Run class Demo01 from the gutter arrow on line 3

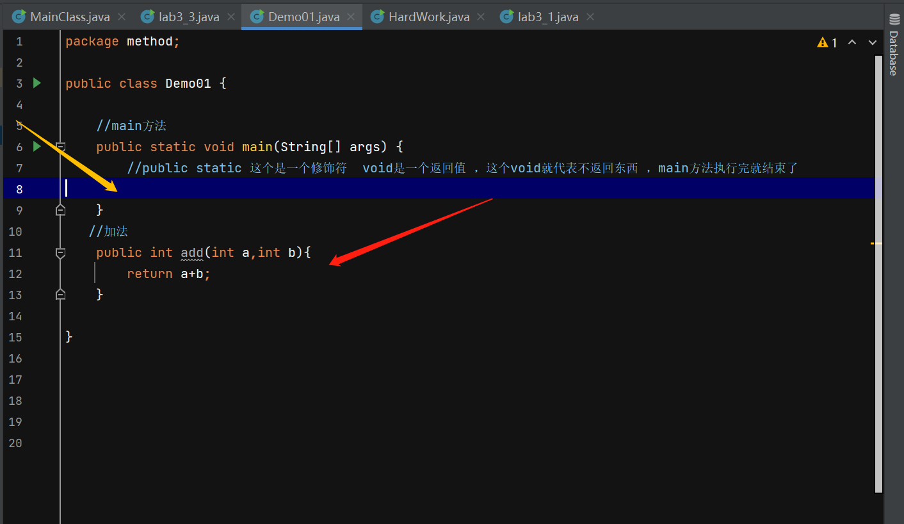[37, 83]
